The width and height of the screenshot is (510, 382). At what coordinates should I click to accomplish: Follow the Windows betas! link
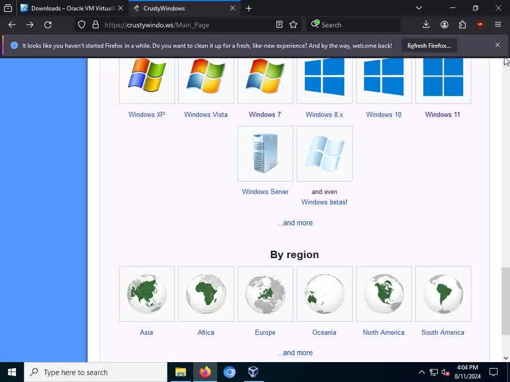(324, 202)
